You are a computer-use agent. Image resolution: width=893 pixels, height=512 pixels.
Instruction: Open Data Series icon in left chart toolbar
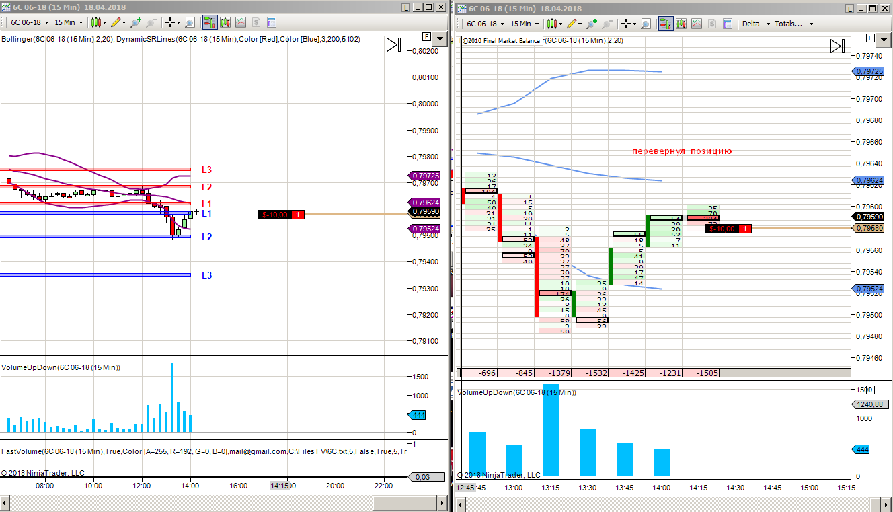pyautogui.click(x=225, y=22)
